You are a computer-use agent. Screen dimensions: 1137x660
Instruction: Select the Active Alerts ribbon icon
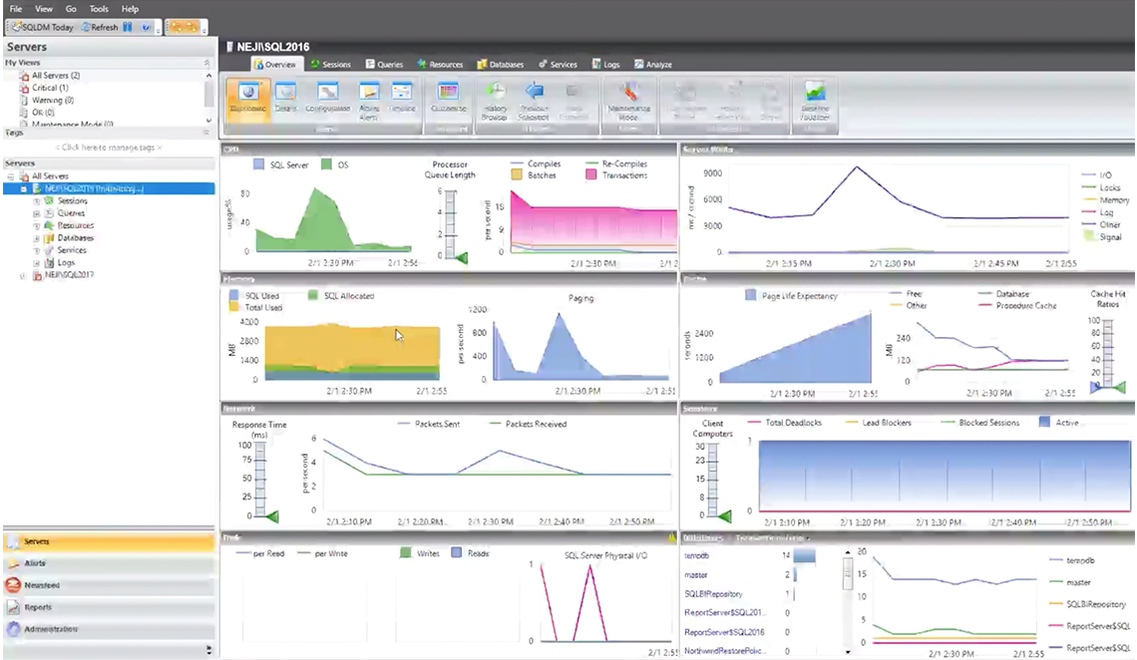[369, 99]
